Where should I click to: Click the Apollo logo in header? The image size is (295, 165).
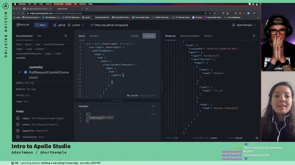23,25
